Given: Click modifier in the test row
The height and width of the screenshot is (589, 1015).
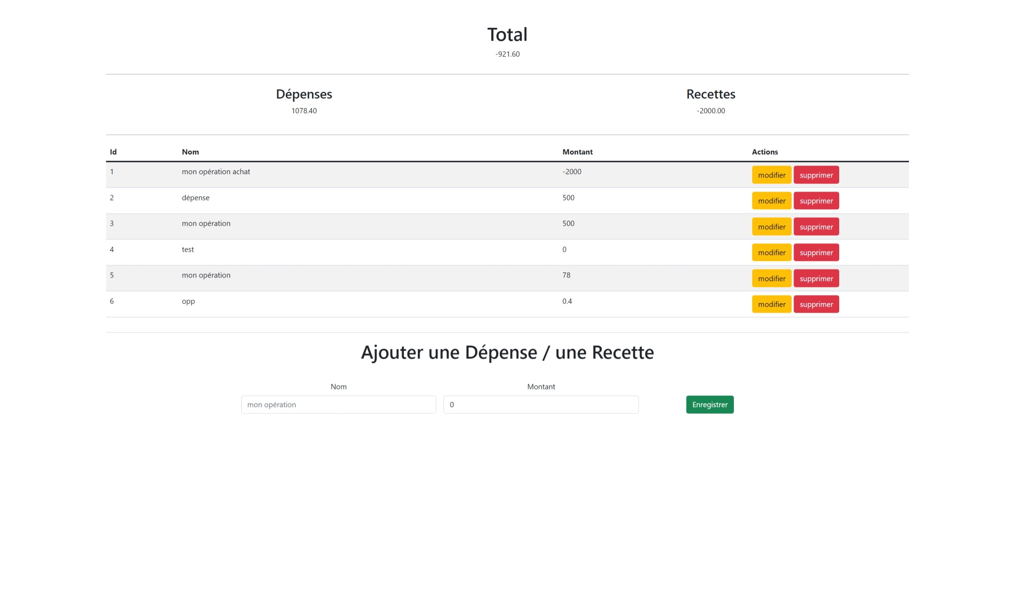Looking at the screenshot, I should (771, 253).
